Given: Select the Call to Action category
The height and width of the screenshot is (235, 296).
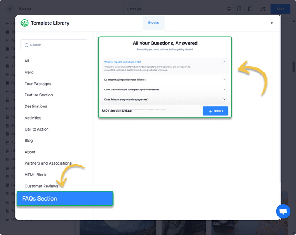Looking at the screenshot, I should (37, 129).
